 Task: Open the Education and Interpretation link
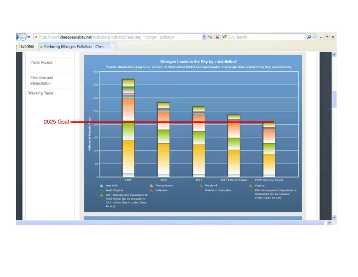click(x=42, y=81)
